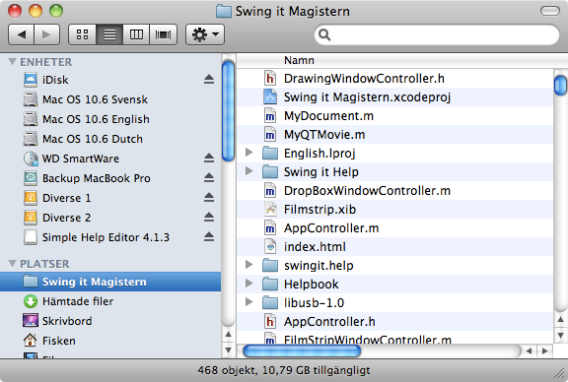The height and width of the screenshot is (382, 568).
Task: Select iDisk in the sidebar
Action: coord(110,80)
